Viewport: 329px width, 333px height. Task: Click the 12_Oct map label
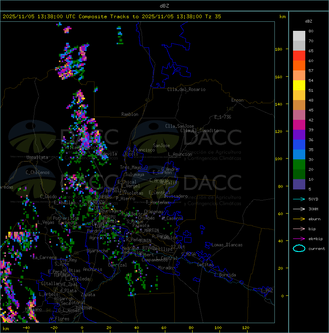[178, 247]
